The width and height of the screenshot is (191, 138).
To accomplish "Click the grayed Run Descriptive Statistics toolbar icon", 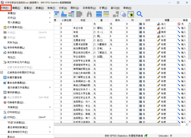I will [79, 14].
